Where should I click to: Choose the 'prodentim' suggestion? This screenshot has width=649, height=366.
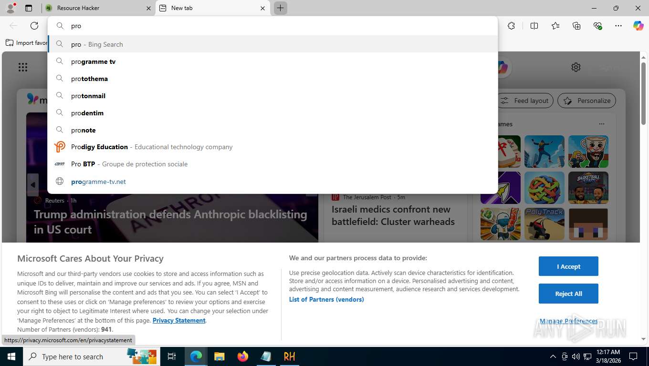coord(272,113)
